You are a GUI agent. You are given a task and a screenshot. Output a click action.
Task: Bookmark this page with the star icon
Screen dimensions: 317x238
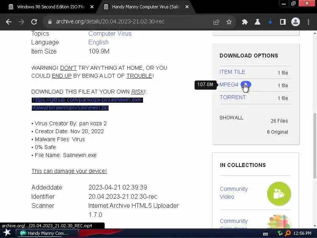point(229,22)
